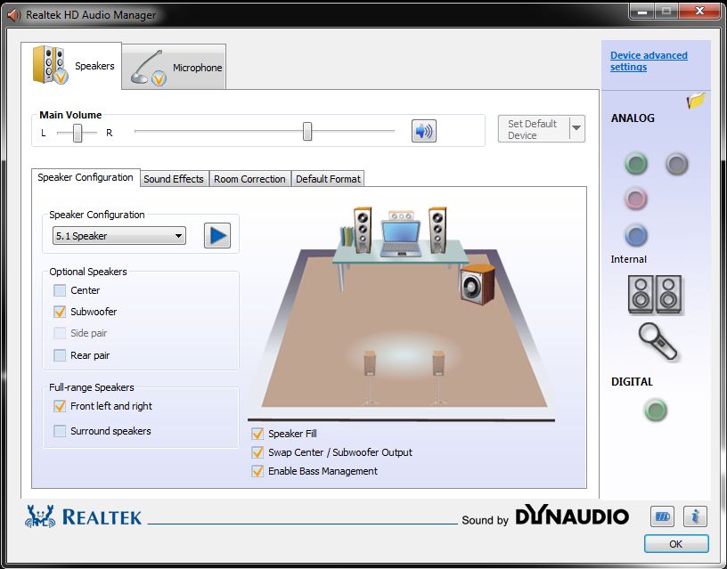727x569 pixels.
Task: Open the connector settings folder icon
Action: pos(696,102)
